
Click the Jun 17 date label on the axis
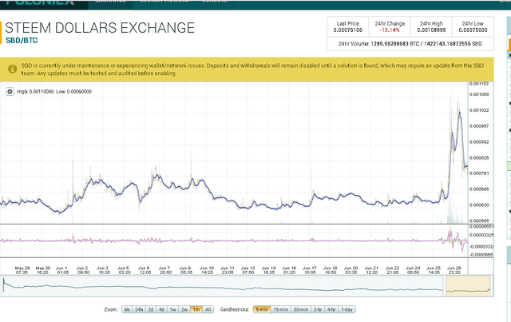click(x=310, y=270)
